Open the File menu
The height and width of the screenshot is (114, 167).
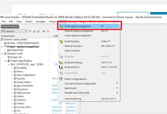click(x=3, y=22)
